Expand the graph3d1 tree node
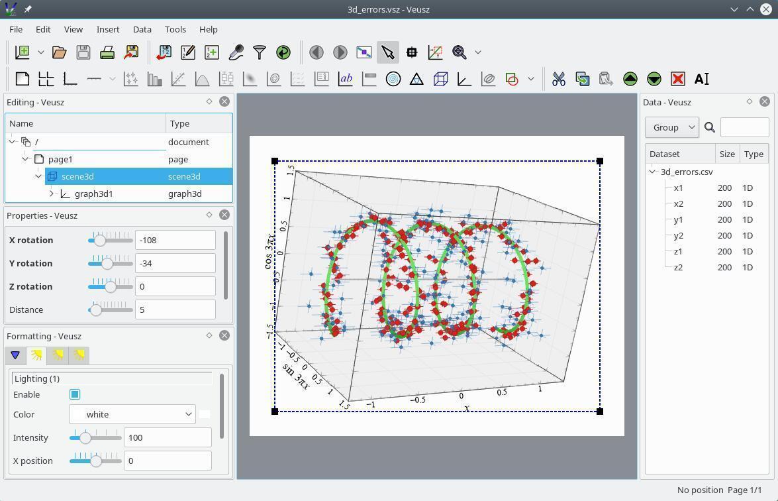The image size is (778, 501). pos(52,194)
